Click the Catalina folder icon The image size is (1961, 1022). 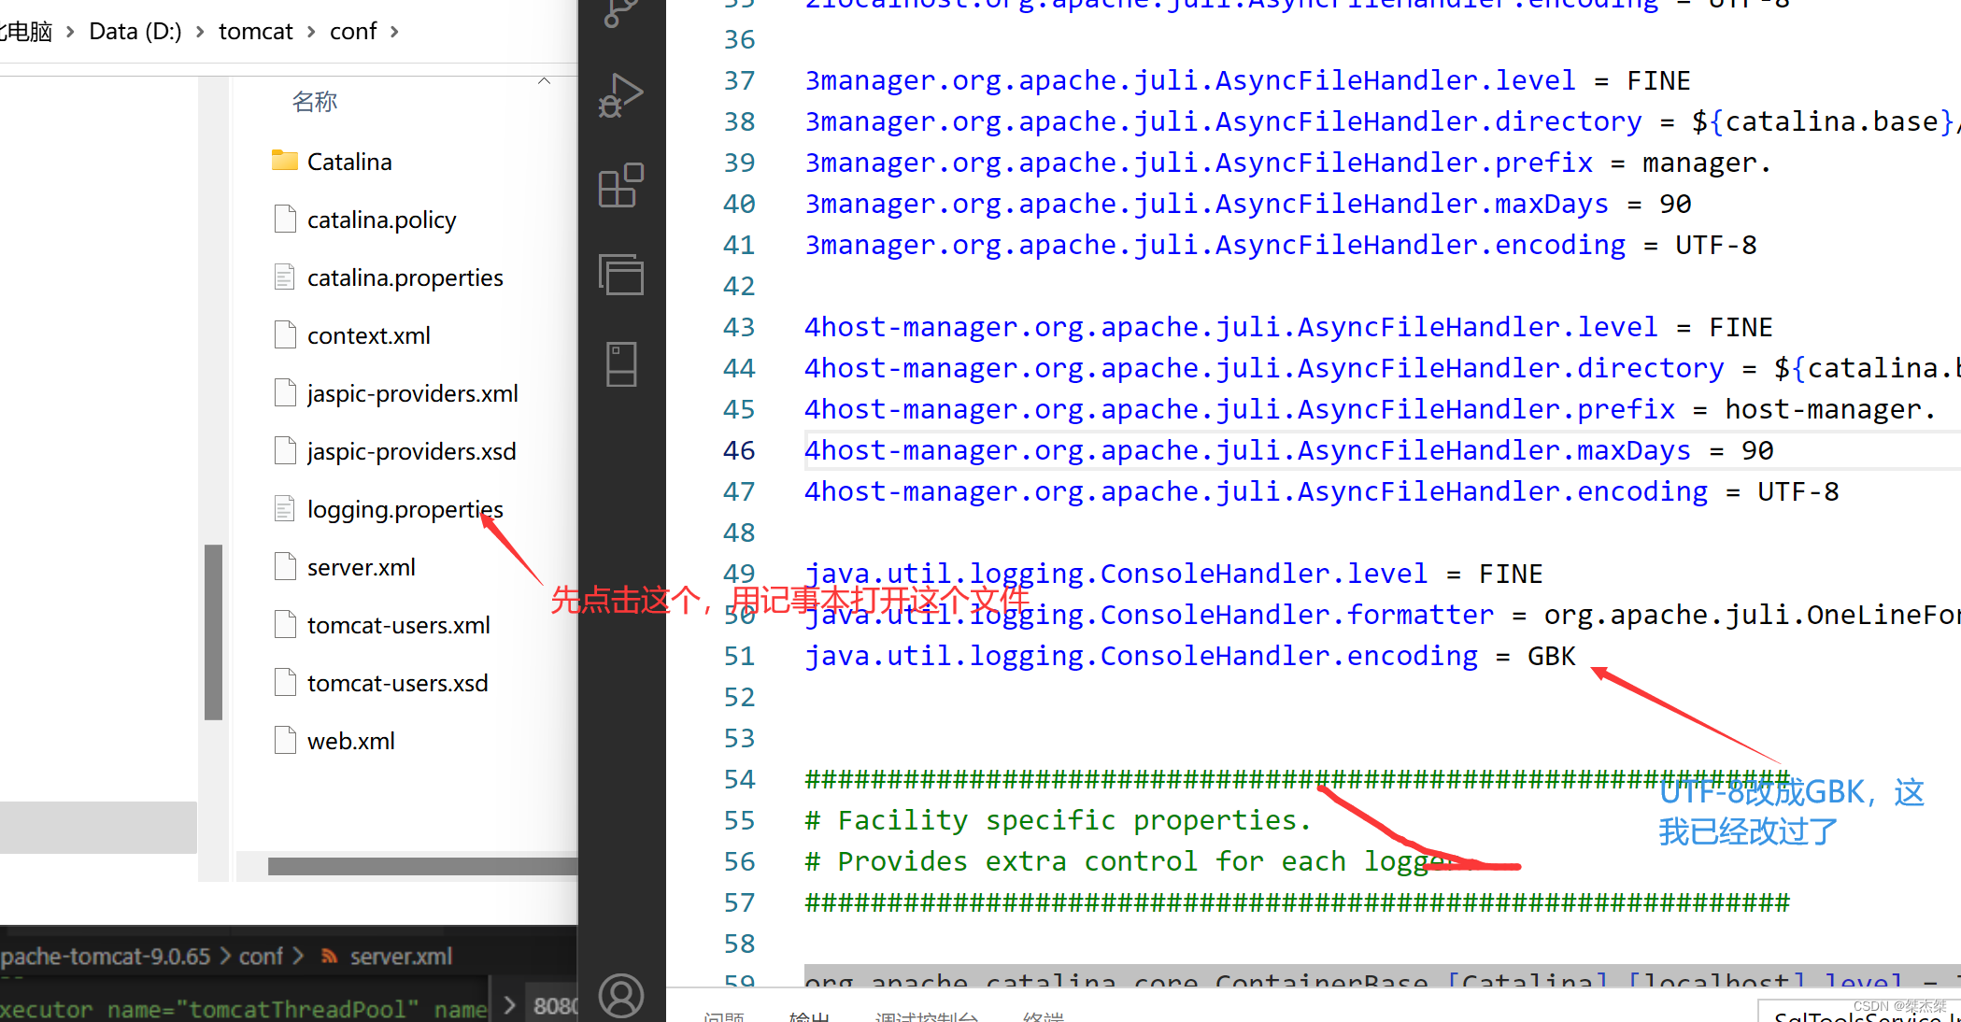point(285,161)
